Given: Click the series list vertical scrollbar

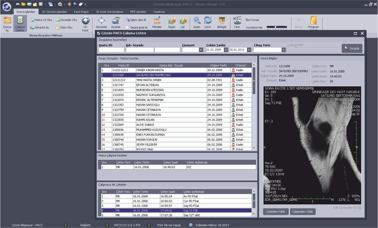Looking at the screenshot, I should [254, 202].
